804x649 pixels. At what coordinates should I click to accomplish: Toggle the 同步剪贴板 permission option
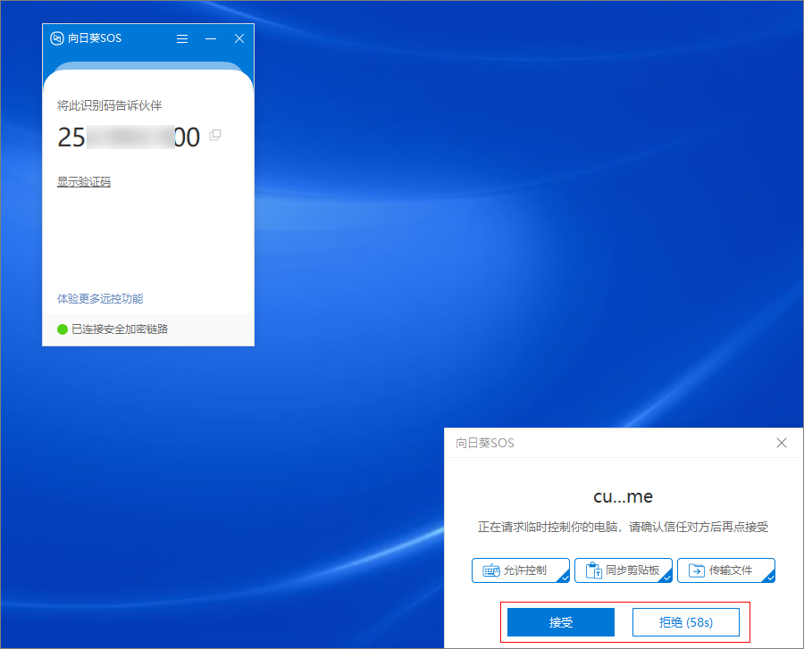(624, 570)
